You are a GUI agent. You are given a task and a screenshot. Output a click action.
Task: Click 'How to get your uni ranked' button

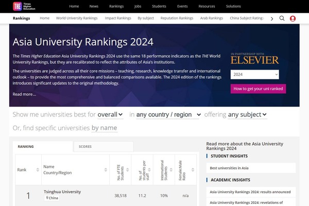coord(258,89)
